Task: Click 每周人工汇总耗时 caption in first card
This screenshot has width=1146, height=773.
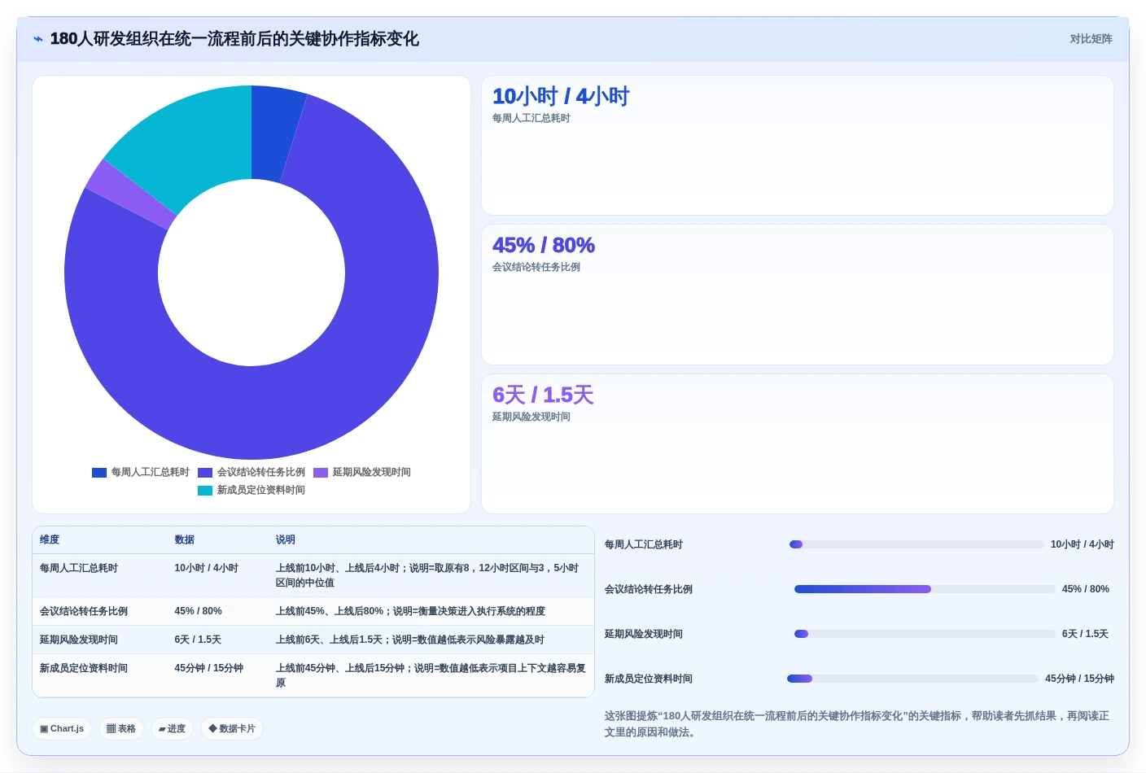Action: (531, 119)
